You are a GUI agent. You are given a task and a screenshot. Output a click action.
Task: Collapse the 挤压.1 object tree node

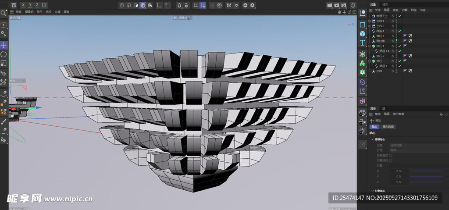(370, 46)
